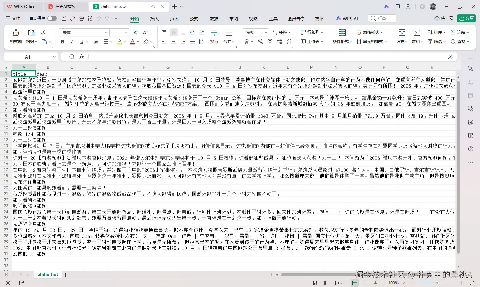This screenshot has height=287, width=480.
Task: Click the 行高 search input box
Action: (382, 18)
